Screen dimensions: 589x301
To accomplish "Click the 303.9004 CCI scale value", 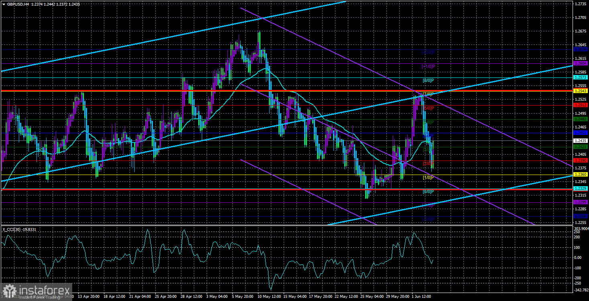I will [581, 228].
